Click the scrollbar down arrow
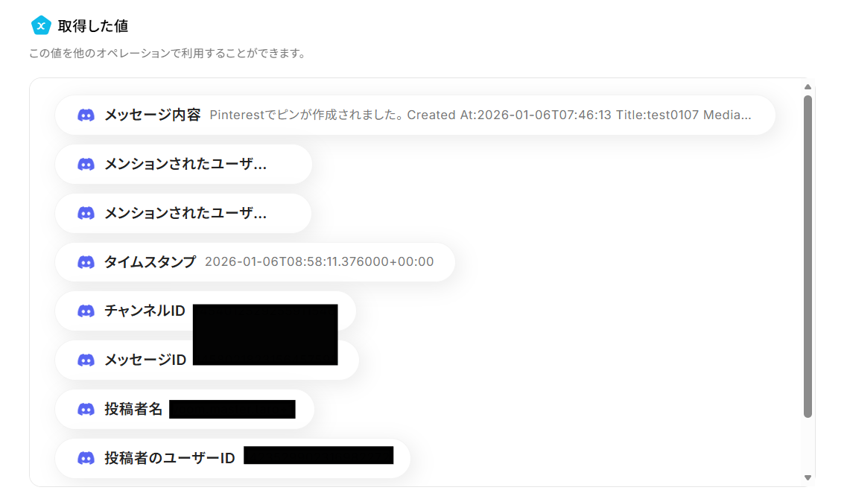The image size is (847, 496). [x=808, y=477]
